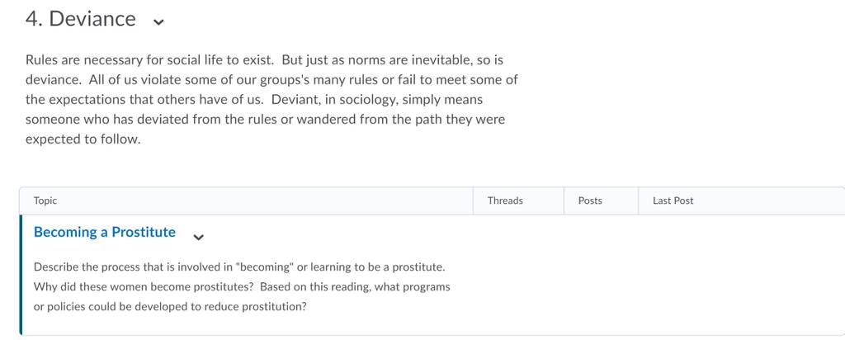Open the chevron menu next to Becoming a Prostitute

tap(198, 237)
